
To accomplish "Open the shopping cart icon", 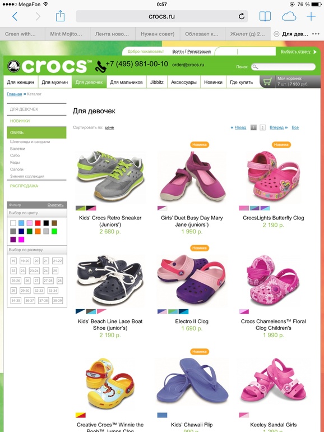I will click(267, 82).
